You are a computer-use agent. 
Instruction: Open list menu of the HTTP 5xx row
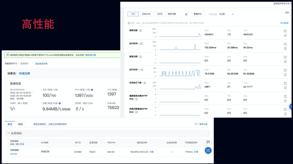pyautogui.click(x=285, y=114)
